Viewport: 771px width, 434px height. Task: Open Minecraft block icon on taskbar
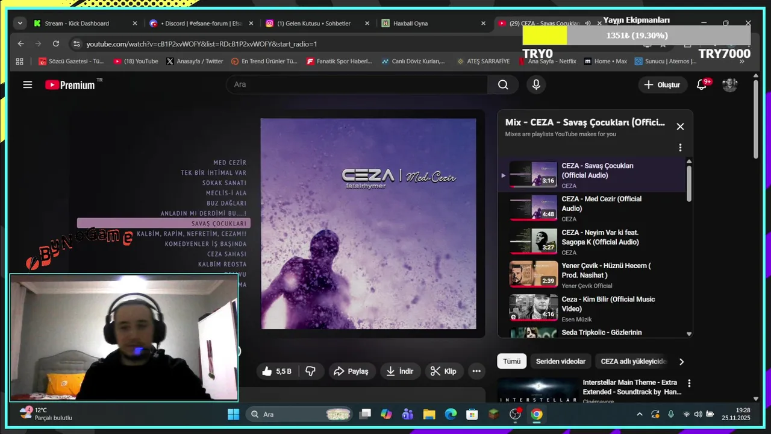pos(493,414)
